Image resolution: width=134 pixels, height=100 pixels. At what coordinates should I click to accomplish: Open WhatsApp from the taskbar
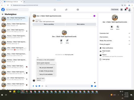[18, 91]
